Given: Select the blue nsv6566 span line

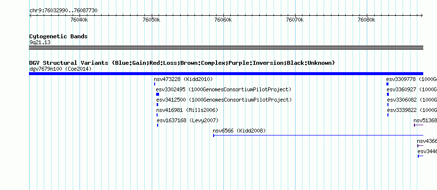Looking at the screenshot, I should pyautogui.click(x=318, y=136).
